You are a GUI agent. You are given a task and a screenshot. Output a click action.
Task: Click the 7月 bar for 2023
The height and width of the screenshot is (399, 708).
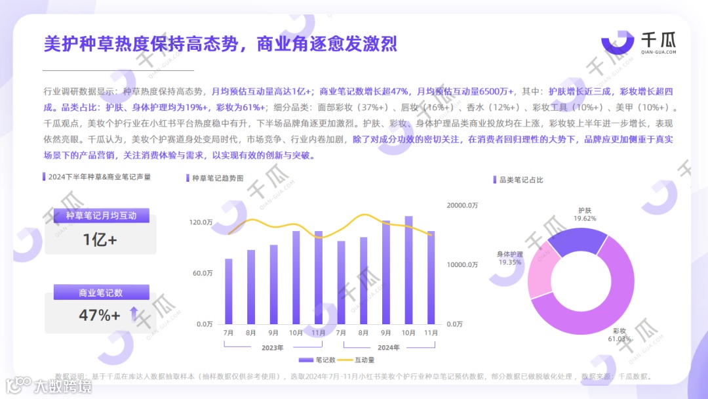coord(229,291)
